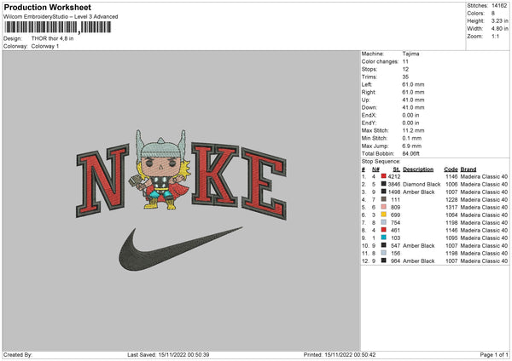Select the Up value "41.0 mm"

(413, 100)
